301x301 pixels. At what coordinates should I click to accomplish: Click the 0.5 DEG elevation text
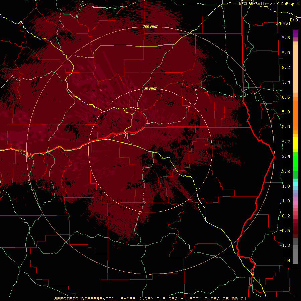point(167,299)
